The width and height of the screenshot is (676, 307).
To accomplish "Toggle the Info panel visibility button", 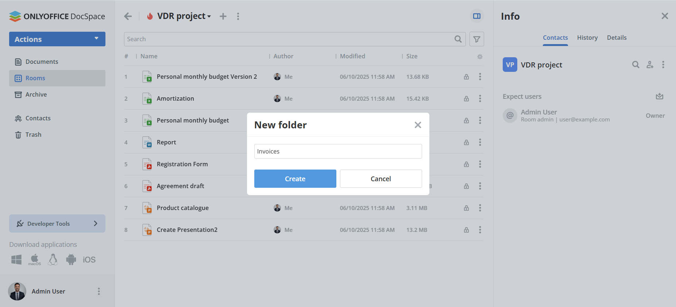I will click(x=476, y=16).
